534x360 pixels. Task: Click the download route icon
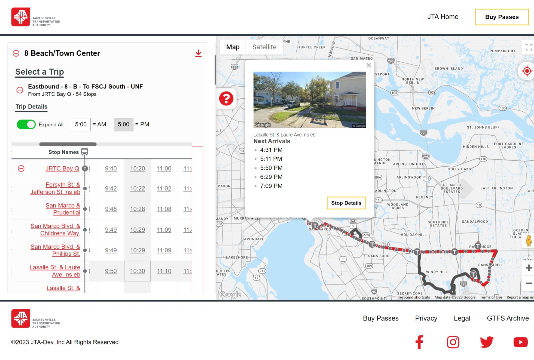click(198, 53)
